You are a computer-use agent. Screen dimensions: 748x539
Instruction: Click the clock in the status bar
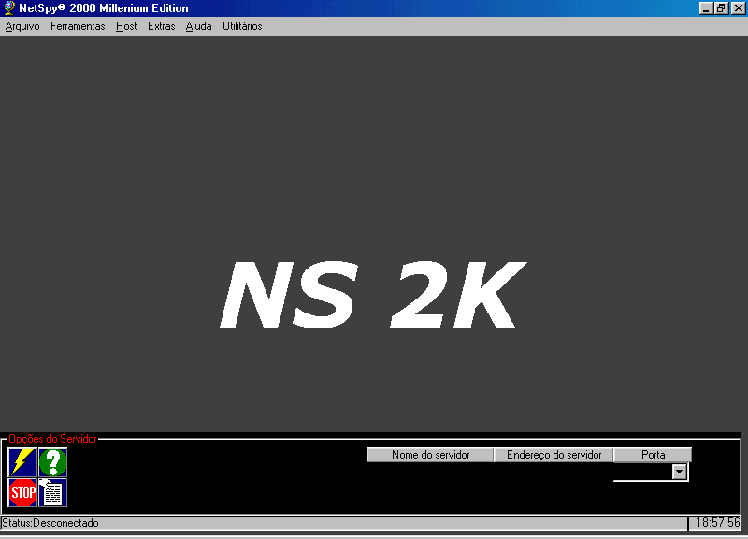(717, 523)
